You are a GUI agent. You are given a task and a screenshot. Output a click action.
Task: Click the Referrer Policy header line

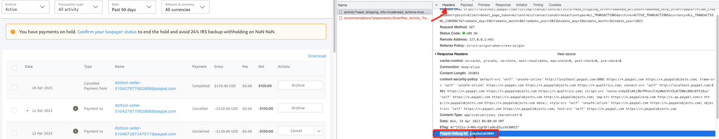pyautogui.click(x=482, y=45)
